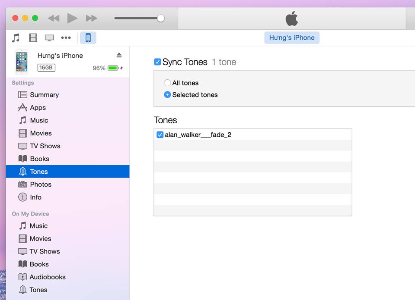The image size is (415, 300).
Task: Open Photos settings in the sidebar
Action: [x=41, y=184]
